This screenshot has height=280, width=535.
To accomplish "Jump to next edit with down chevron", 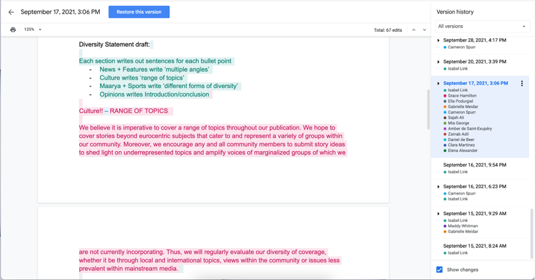I will click(425, 30).
